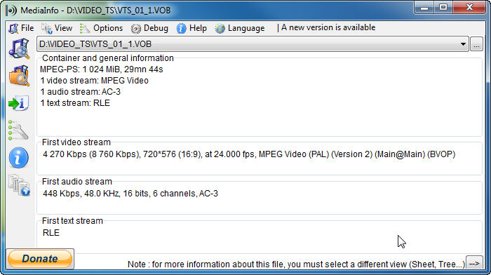Click the website documents and globe sidebar icon
This screenshot has width=491, height=275.
[19, 185]
